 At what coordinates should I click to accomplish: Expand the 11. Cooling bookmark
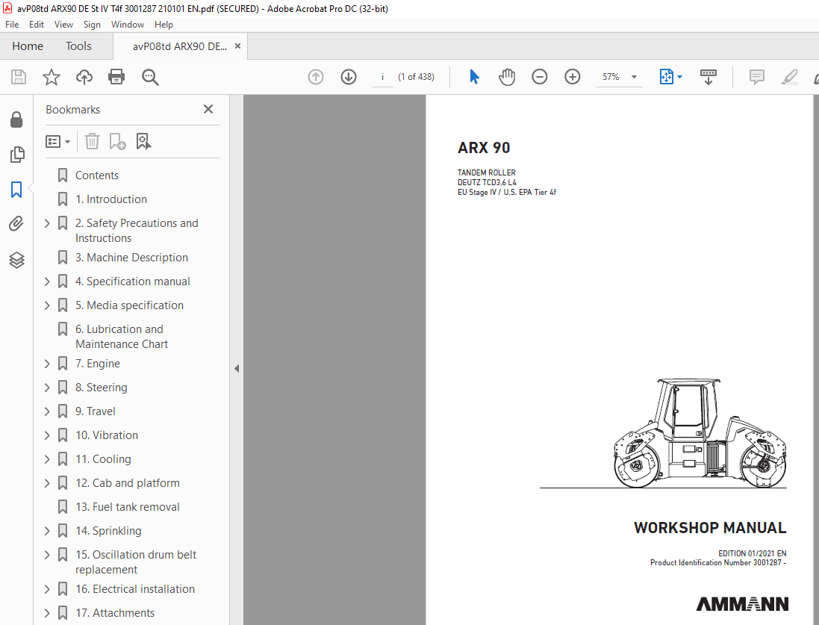pyautogui.click(x=47, y=459)
